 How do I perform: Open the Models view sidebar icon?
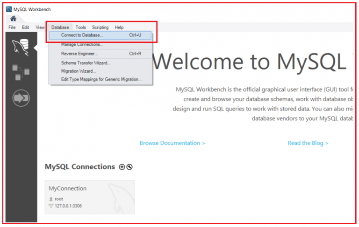(x=21, y=73)
